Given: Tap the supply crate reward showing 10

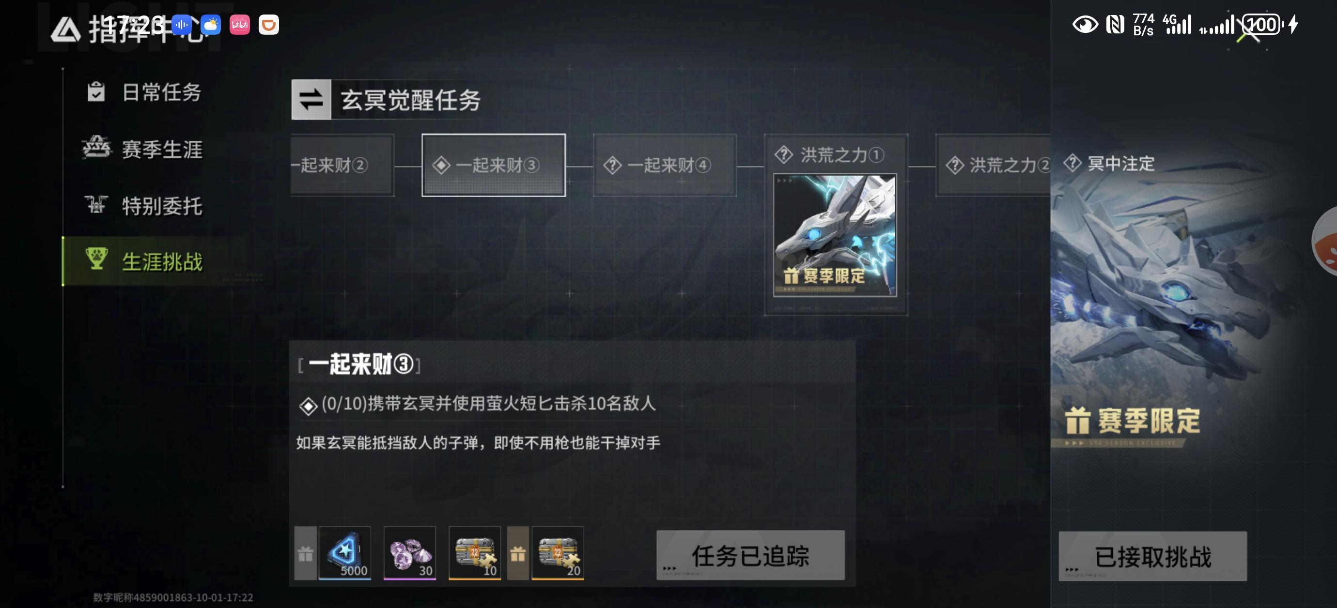Looking at the screenshot, I should [474, 552].
